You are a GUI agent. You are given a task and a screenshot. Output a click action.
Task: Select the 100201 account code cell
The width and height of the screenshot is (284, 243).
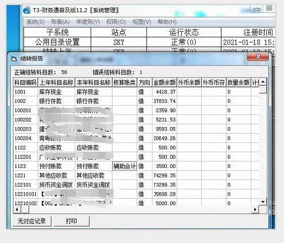26,110
